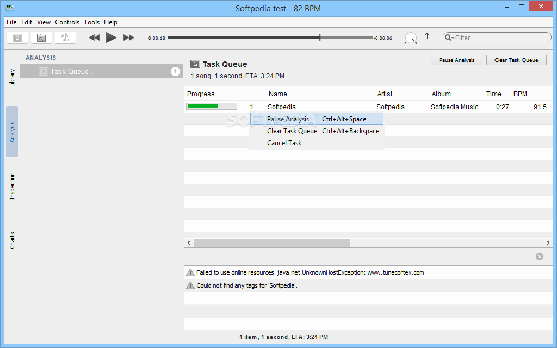The height and width of the screenshot is (348, 557).
Task: Dismiss messages with the round X icon
Action: coord(539,257)
